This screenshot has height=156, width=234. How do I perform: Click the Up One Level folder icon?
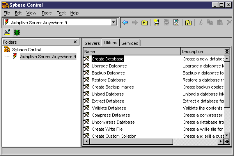(x=145, y=23)
